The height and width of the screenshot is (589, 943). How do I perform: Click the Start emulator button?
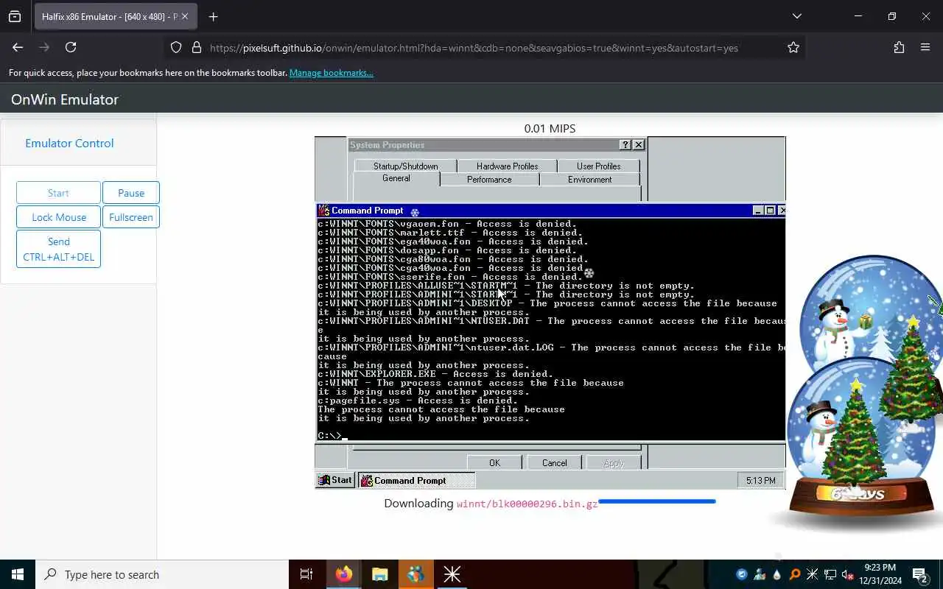pos(58,193)
